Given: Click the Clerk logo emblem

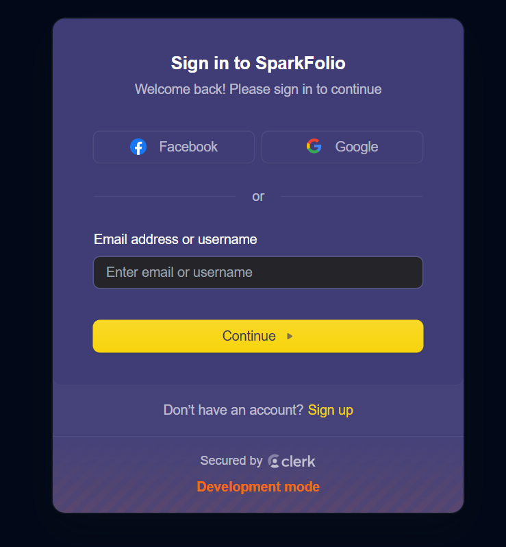Looking at the screenshot, I should tap(274, 461).
